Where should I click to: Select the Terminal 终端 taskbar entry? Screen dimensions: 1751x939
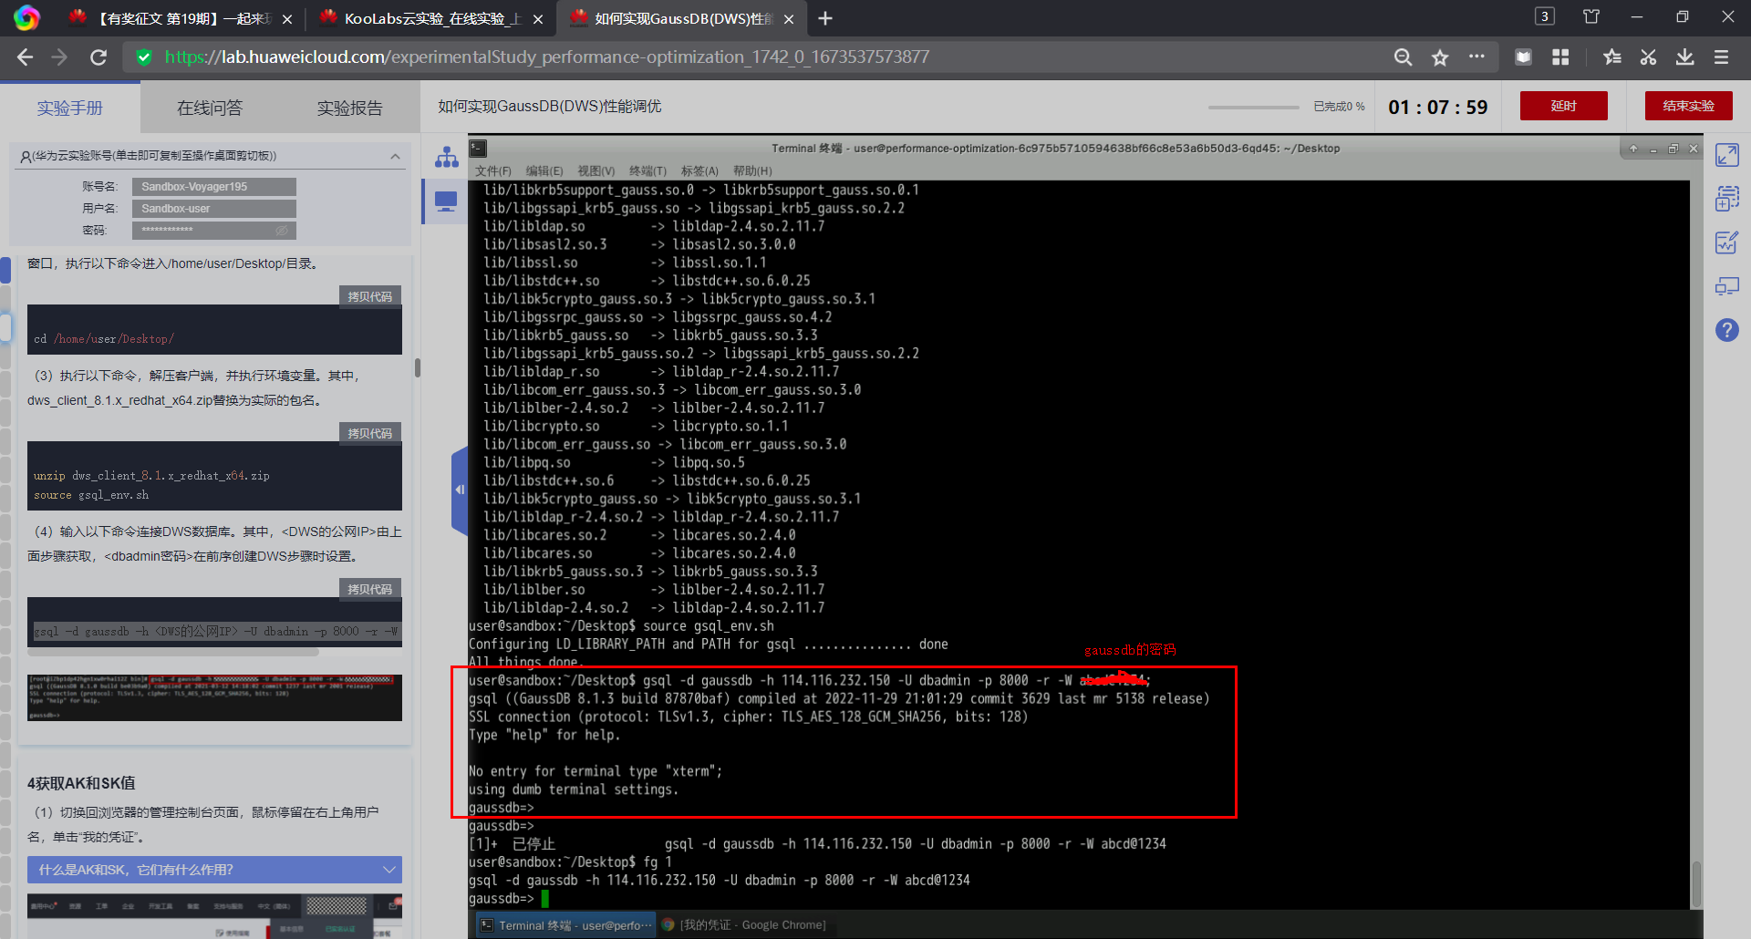click(566, 925)
